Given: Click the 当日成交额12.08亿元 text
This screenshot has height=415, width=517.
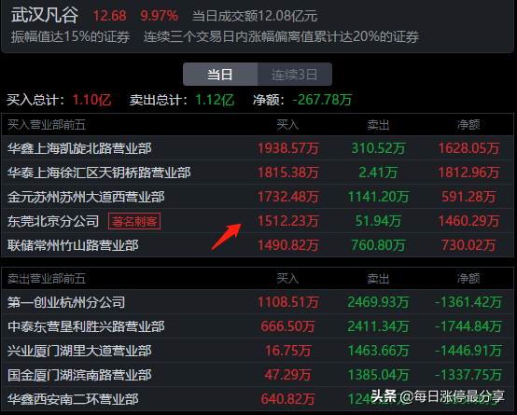Looking at the screenshot, I should click(255, 16).
